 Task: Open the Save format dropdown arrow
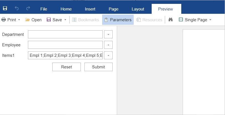[65, 20]
